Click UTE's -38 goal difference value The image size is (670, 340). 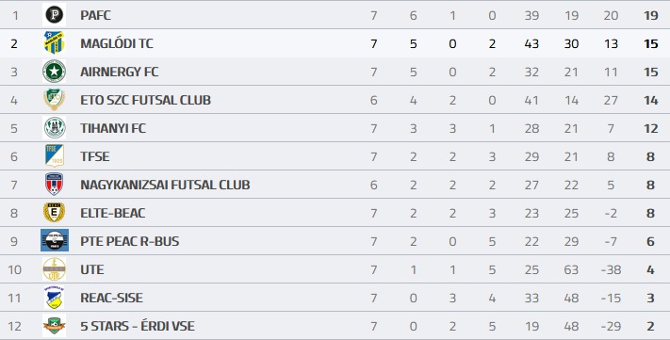pos(611,270)
